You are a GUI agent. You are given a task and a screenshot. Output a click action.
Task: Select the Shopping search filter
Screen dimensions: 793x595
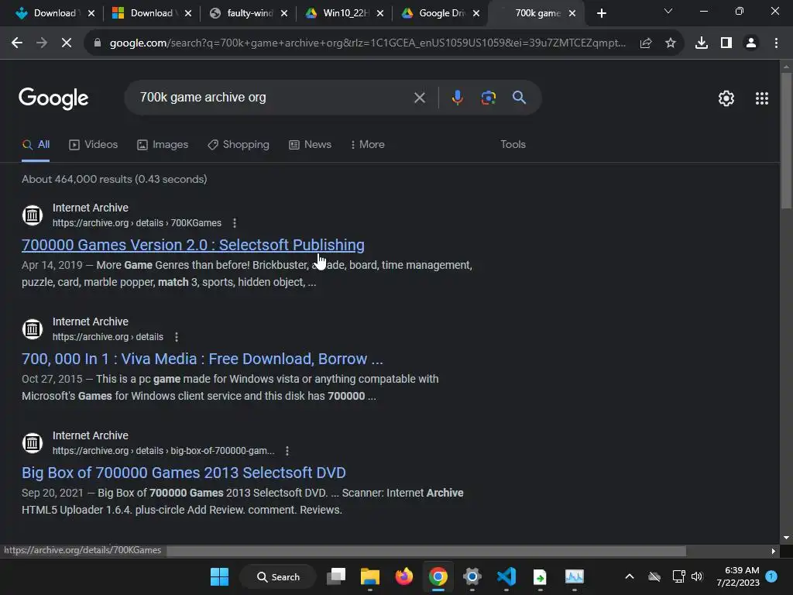pos(239,145)
